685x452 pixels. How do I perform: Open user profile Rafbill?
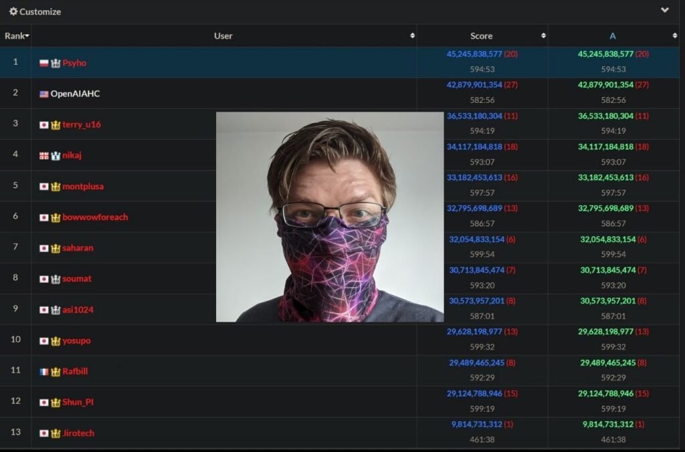point(75,371)
